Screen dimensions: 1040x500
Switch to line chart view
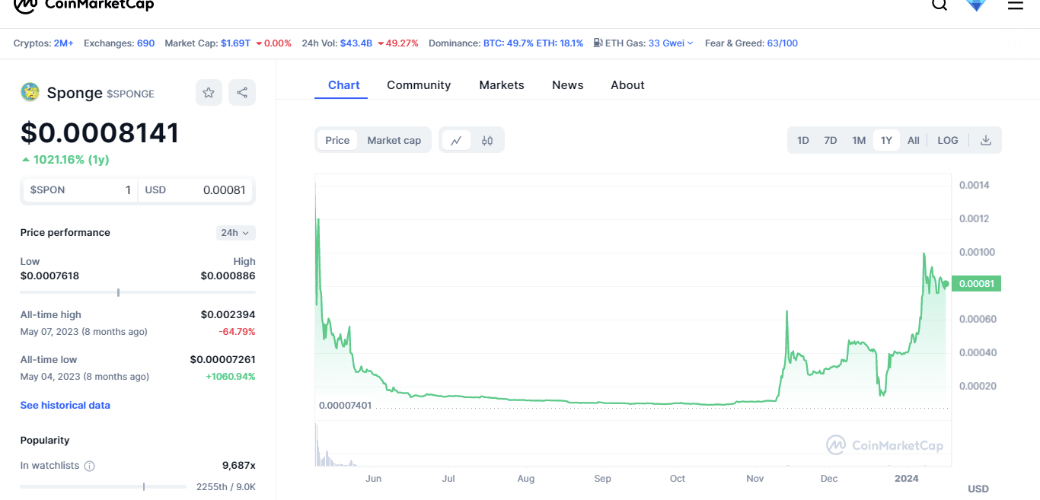pyautogui.click(x=456, y=140)
